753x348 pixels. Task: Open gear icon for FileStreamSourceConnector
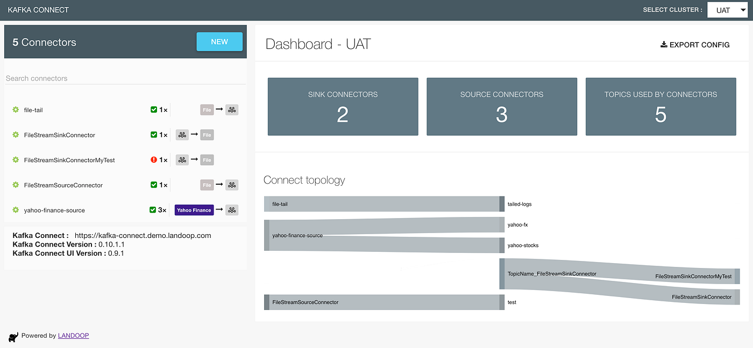(x=15, y=185)
